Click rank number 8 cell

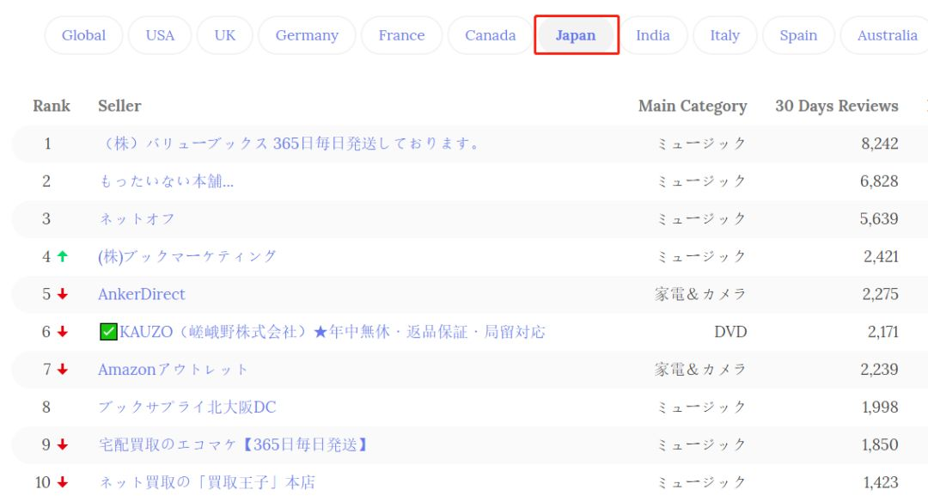point(46,407)
